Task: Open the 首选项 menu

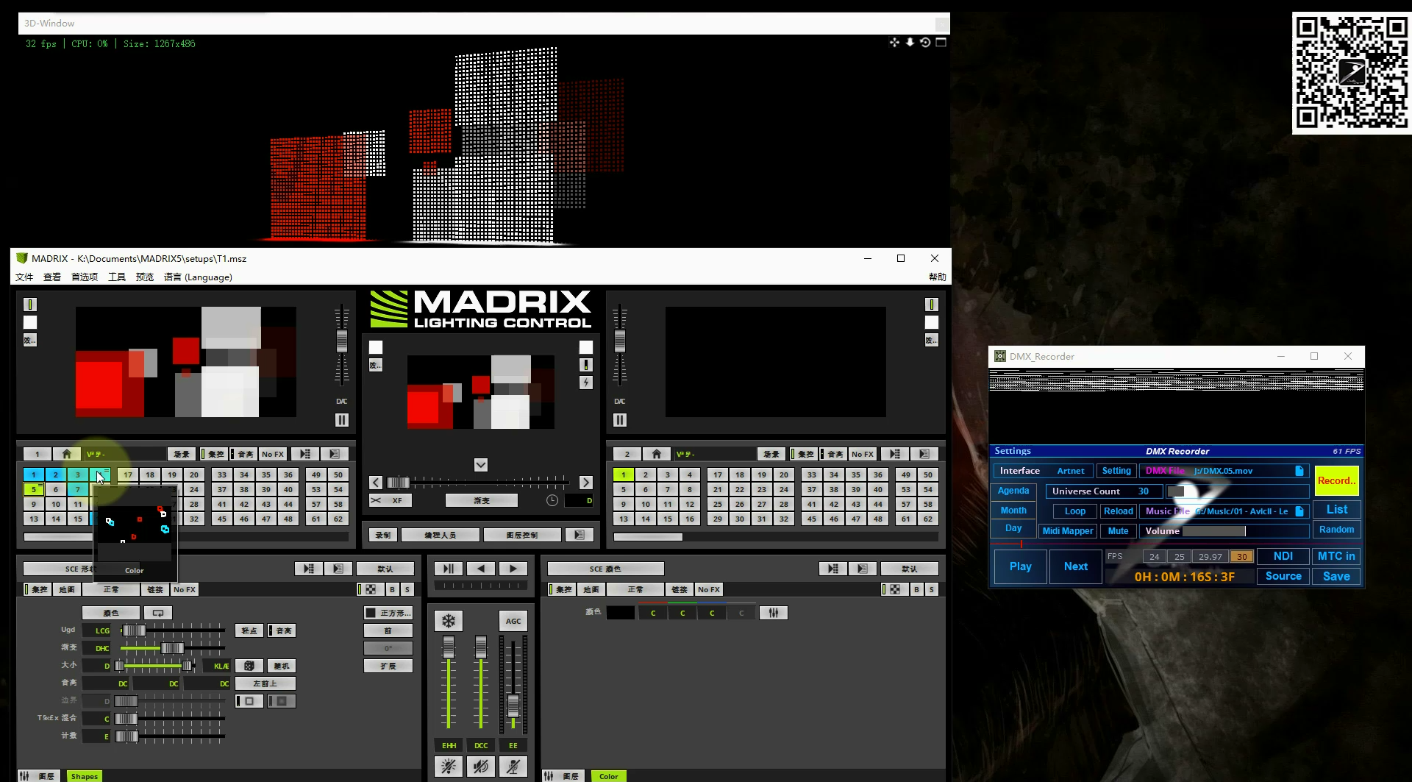Action: coord(85,277)
